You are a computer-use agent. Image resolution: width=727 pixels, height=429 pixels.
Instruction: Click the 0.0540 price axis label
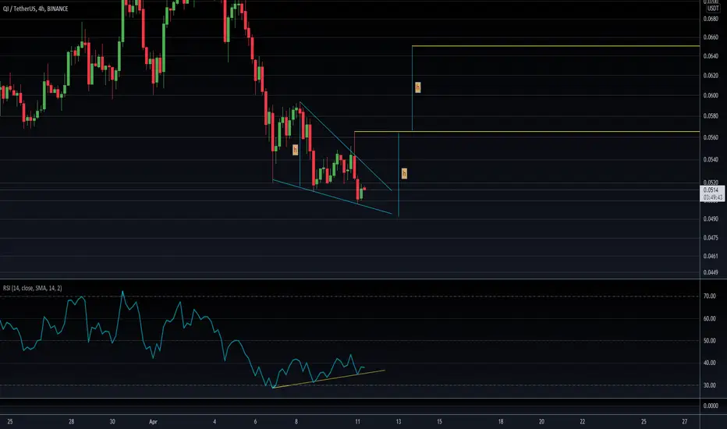pyautogui.click(x=711, y=160)
